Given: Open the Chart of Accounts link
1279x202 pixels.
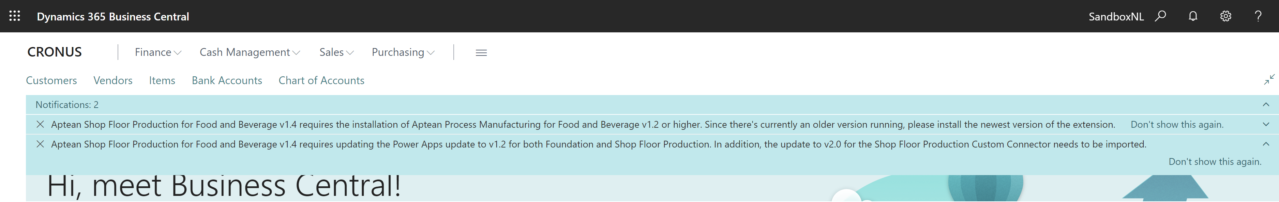Looking at the screenshot, I should [x=321, y=80].
